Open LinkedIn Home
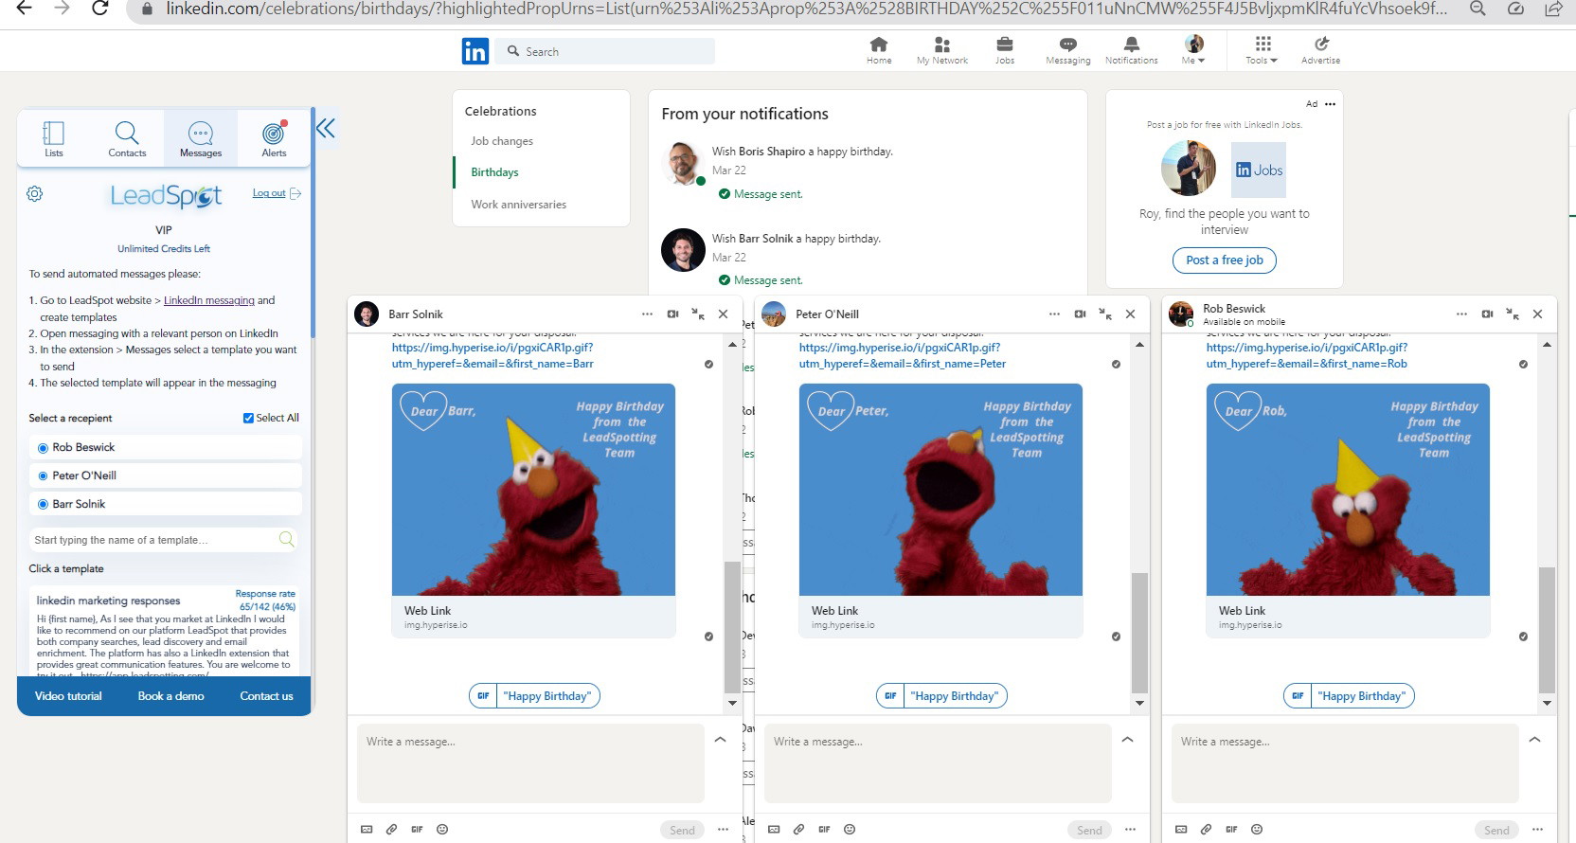Screen dimensions: 1576x843 (x=879, y=50)
